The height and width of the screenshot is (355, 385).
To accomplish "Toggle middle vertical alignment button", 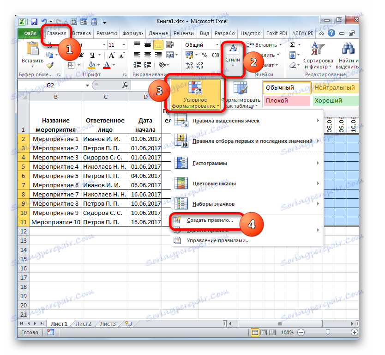I will [148, 45].
